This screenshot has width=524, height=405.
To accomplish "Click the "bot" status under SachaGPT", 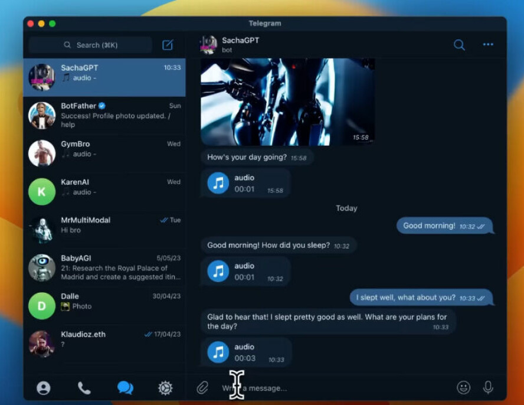I will point(227,50).
